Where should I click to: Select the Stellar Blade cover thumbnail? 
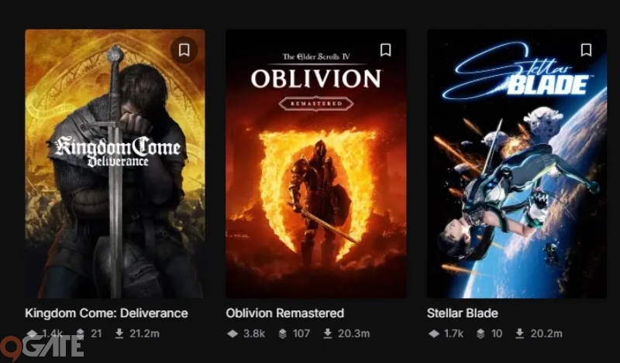pos(517,163)
